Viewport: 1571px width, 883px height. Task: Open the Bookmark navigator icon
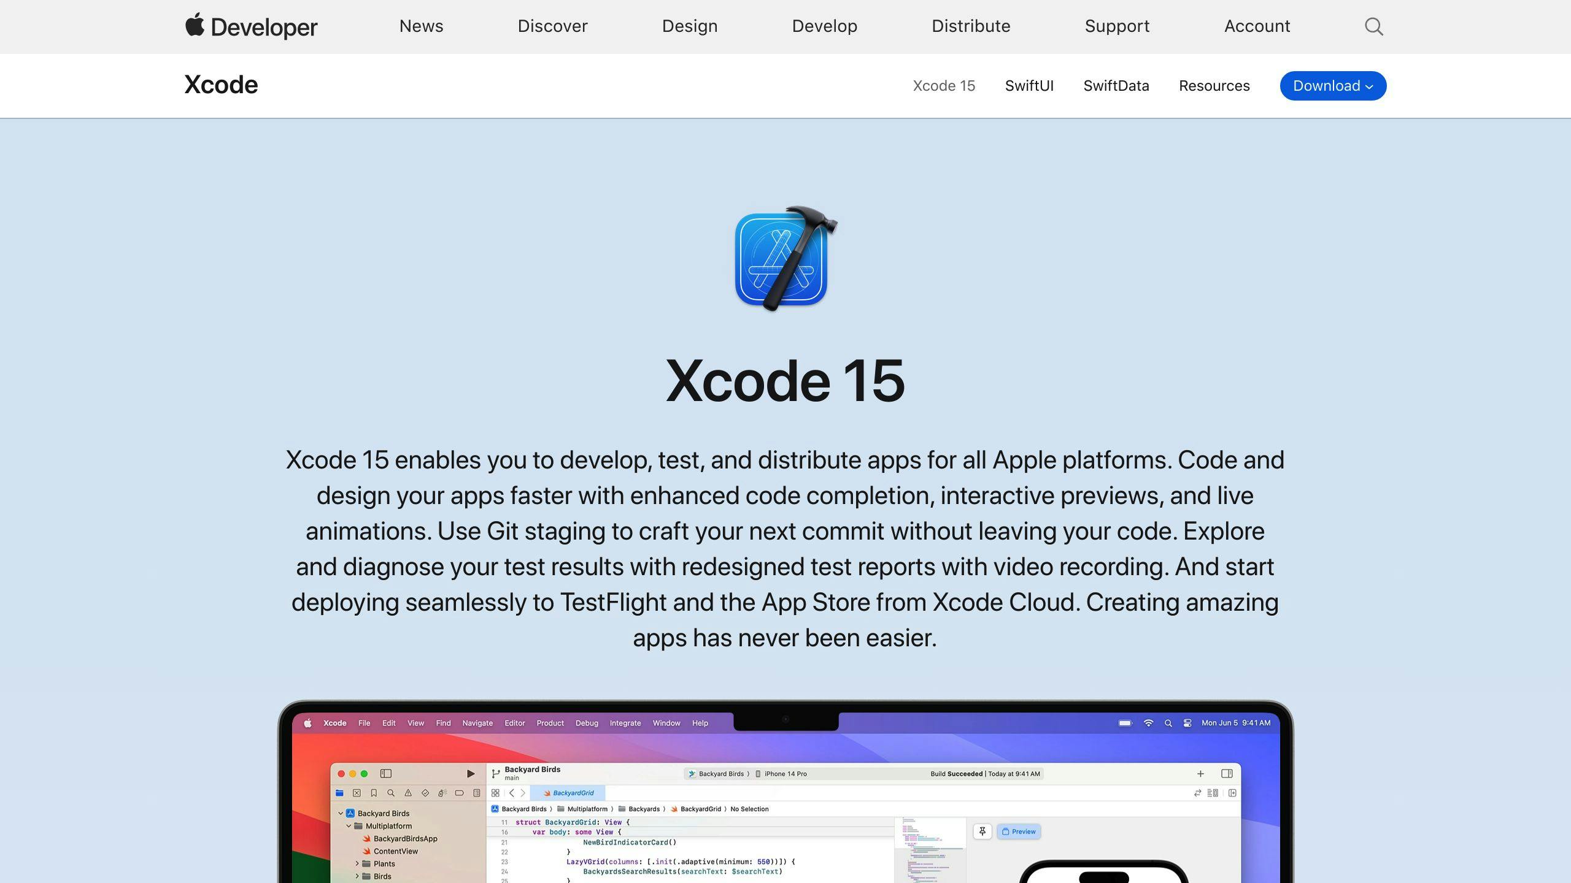(x=374, y=793)
